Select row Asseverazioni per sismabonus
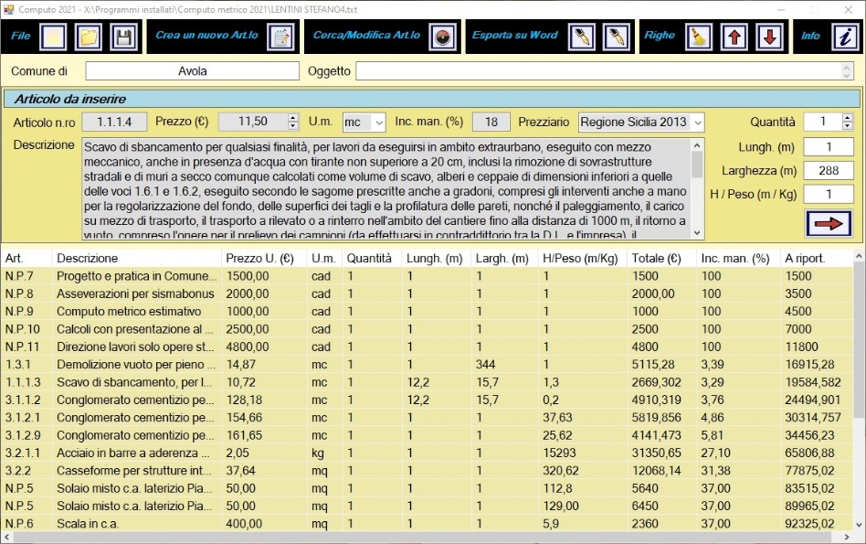This screenshot has width=866, height=544. [x=427, y=293]
